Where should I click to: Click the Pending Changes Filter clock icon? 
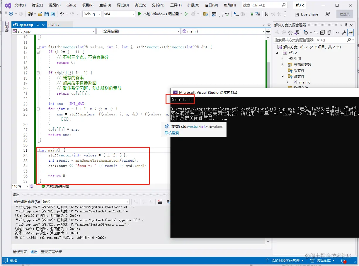(x=306, y=33)
